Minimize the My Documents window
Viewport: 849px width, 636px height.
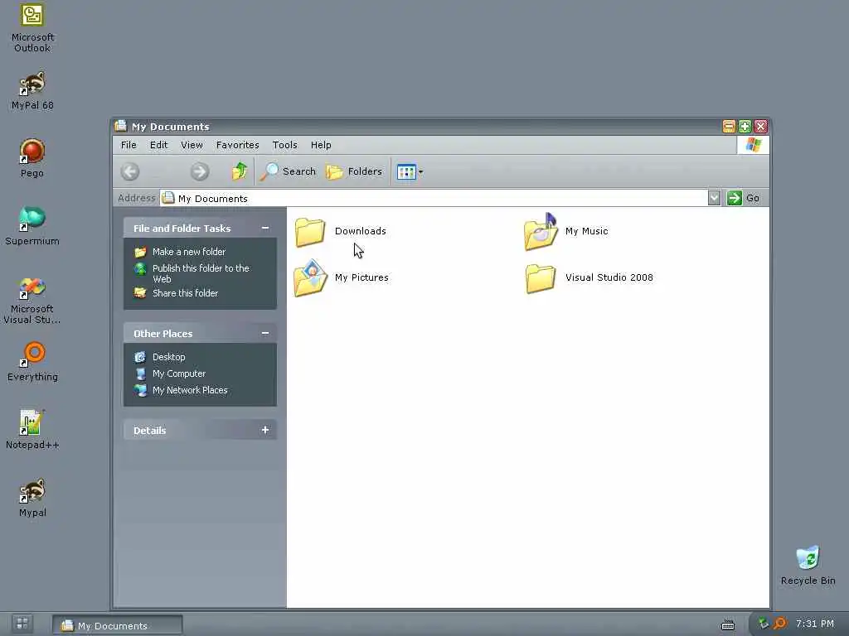pyautogui.click(x=729, y=127)
